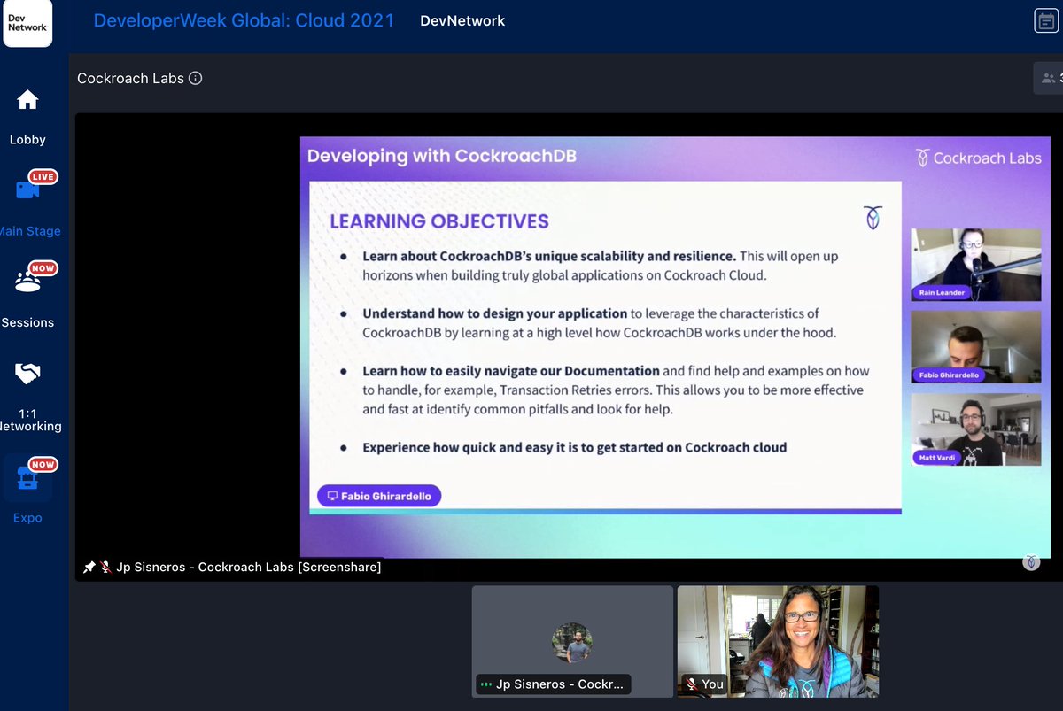Click the Rain Leander name label
This screenshot has width=1063, height=711.
coord(942,292)
